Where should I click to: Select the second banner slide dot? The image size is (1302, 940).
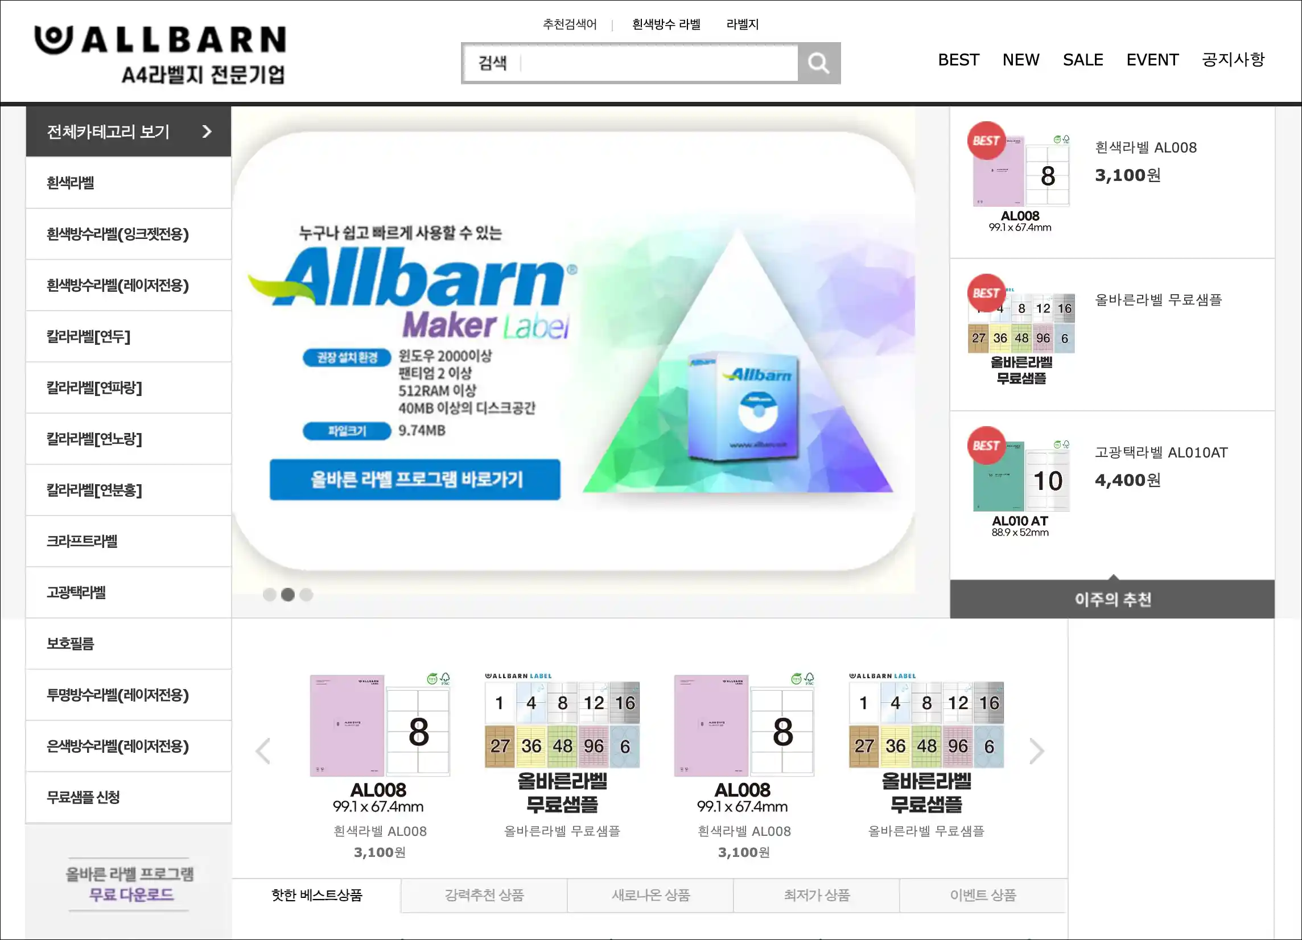click(x=287, y=595)
